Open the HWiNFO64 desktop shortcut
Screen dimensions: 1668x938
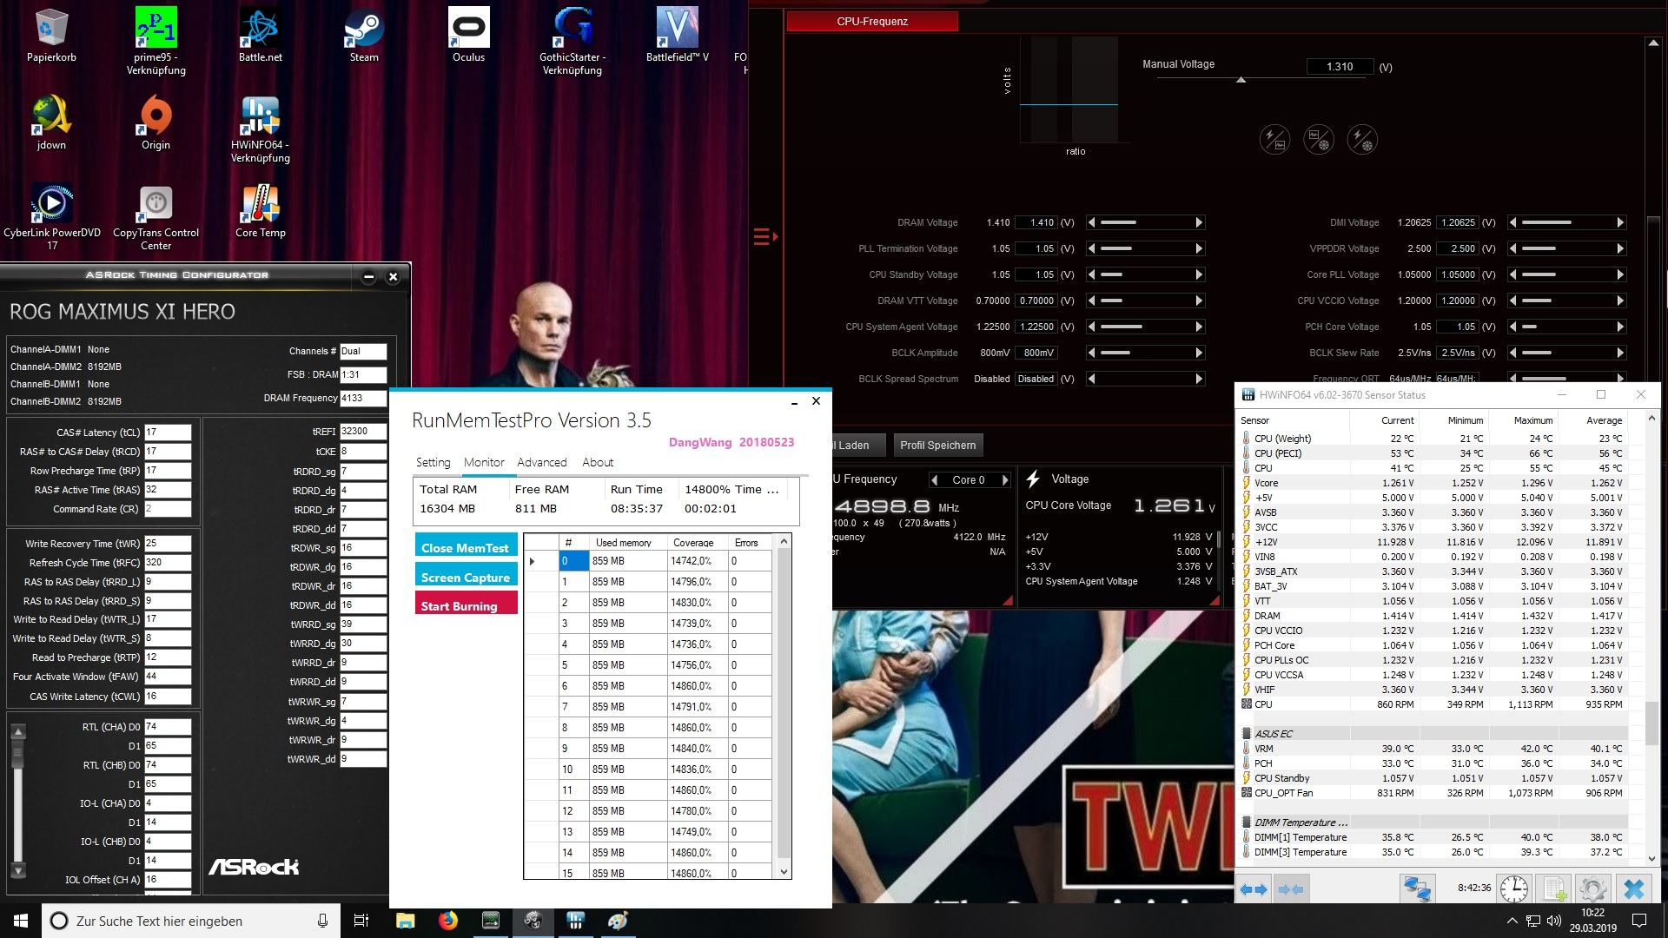260,129
